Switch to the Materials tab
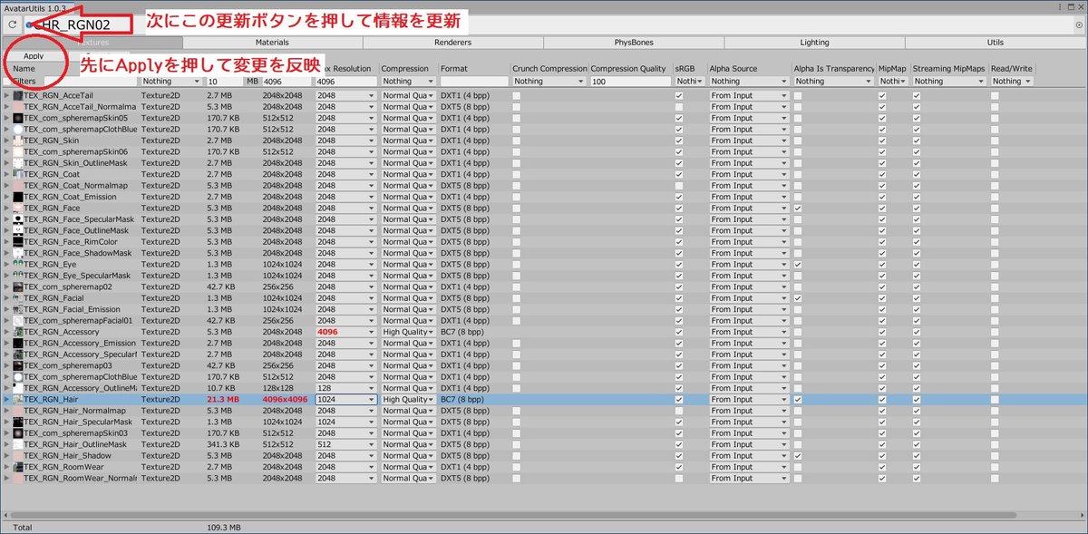Screen dimensions: 1088x534 click(272, 43)
